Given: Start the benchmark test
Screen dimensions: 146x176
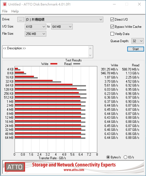Looking at the screenshot, I should click(x=136, y=49).
